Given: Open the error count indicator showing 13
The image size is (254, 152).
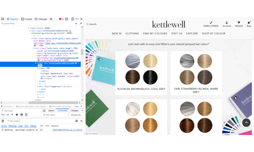Looking at the screenshot, I should [x=61, y=19].
